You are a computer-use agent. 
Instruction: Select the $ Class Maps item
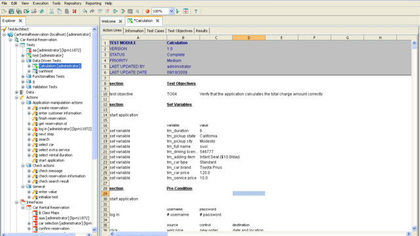pyautogui.click(x=49, y=212)
